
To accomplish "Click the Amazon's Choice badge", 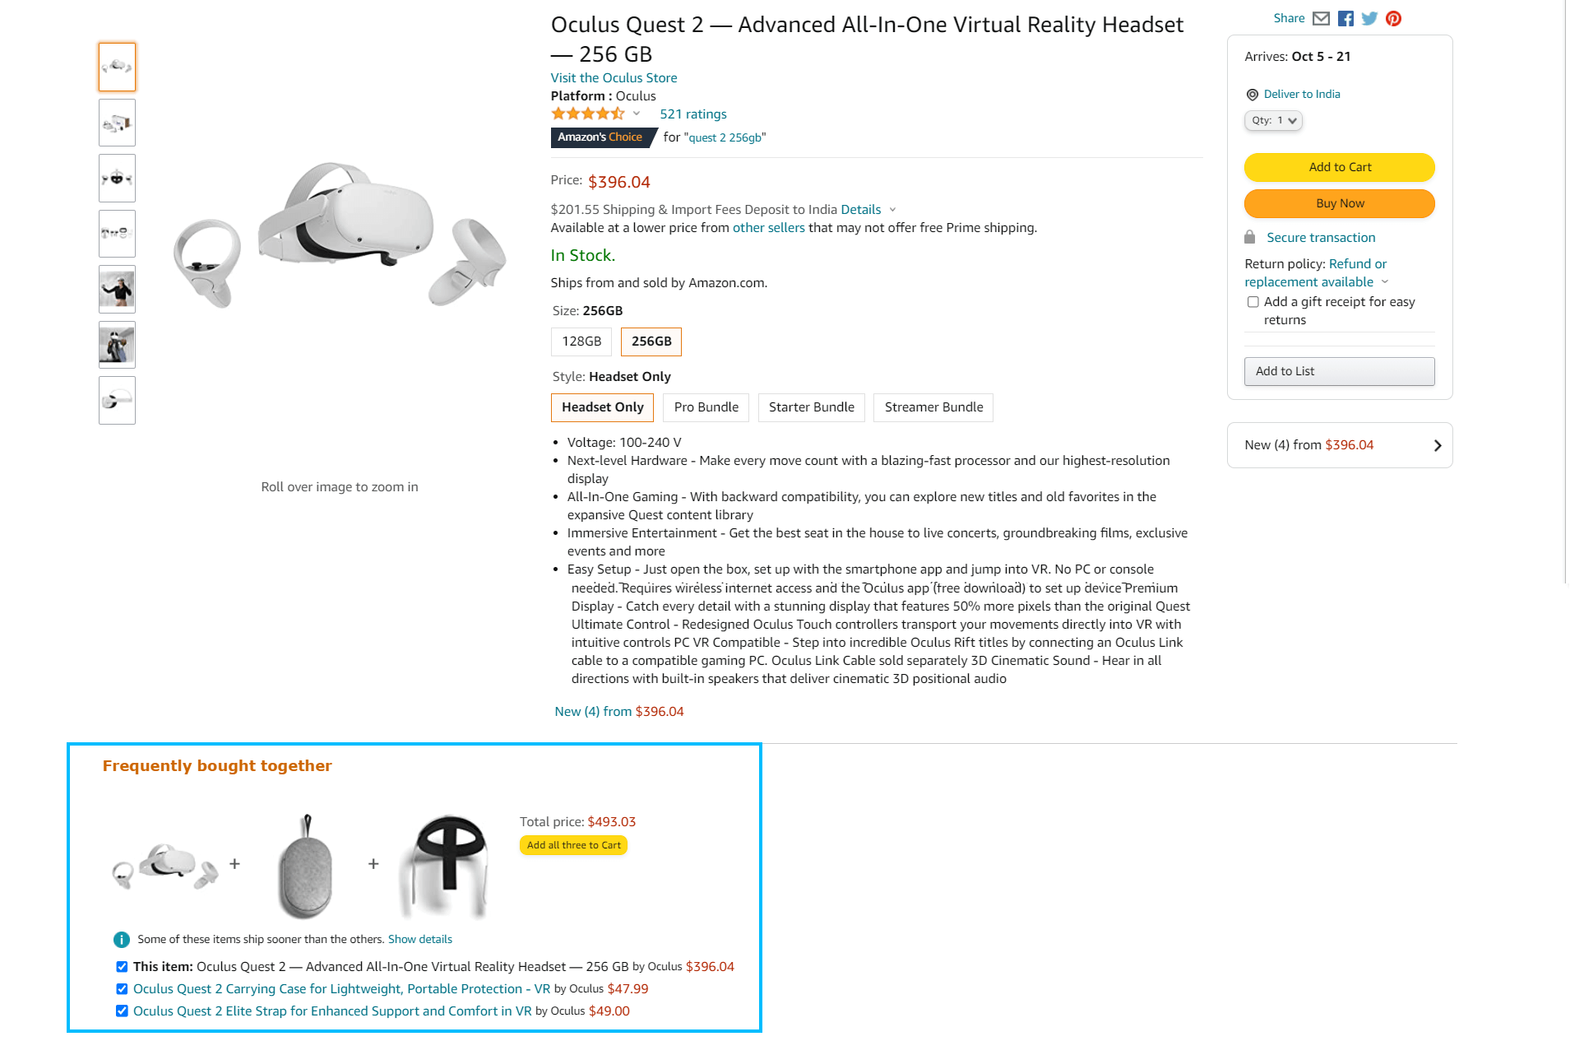I will 601,137.
